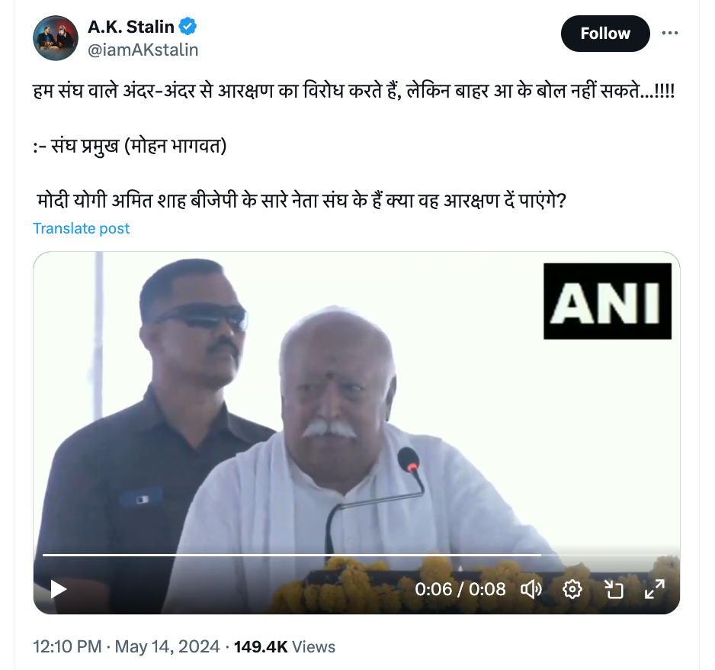Translate post to English
Image resolution: width=715 pixels, height=670 pixels.
click(81, 228)
